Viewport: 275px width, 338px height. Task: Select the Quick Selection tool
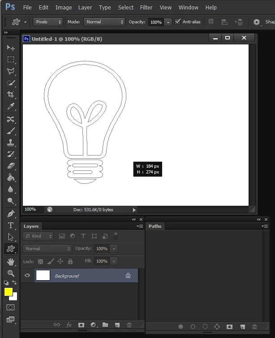pos(11,83)
